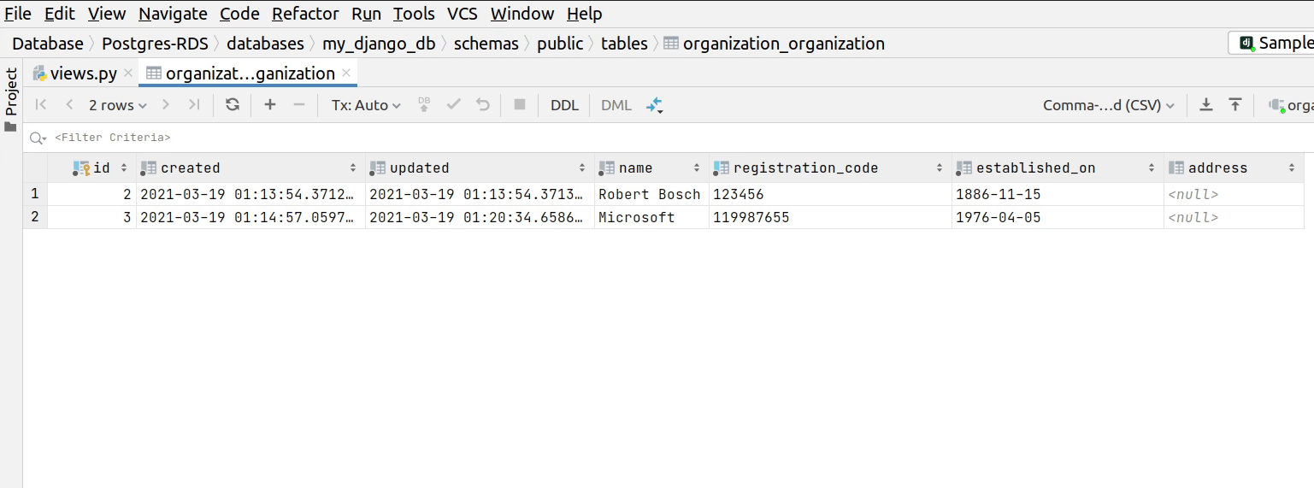
Task: Click the Compare data arrows icon
Action: tap(654, 105)
